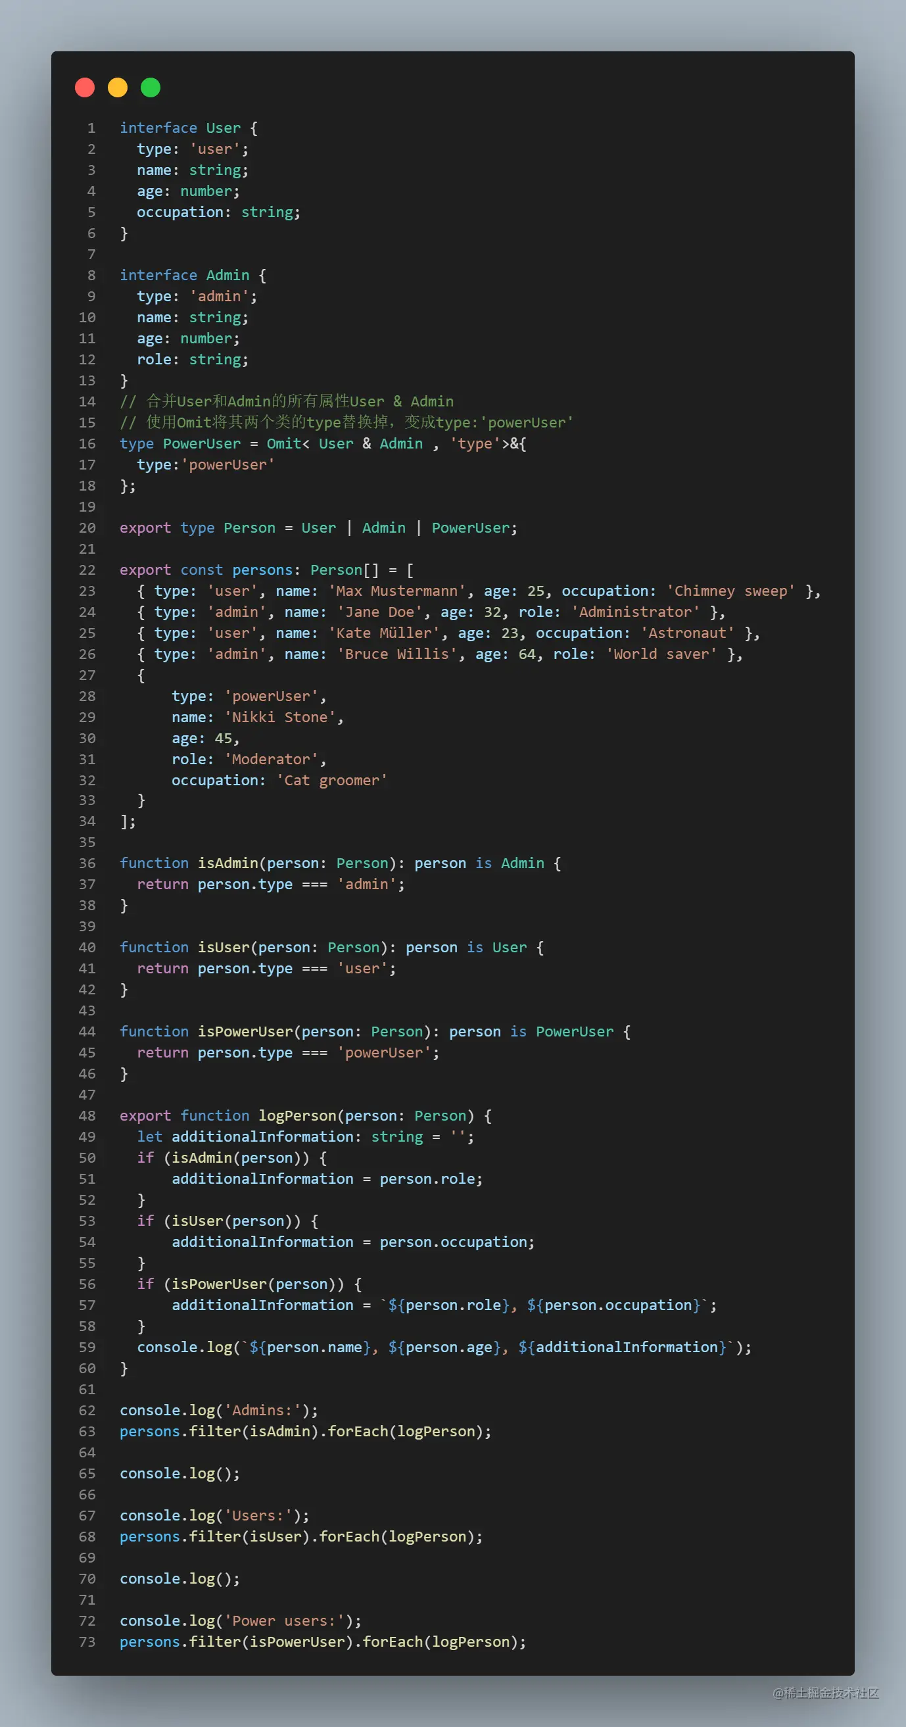Click "return person.type === 'powerUser';" line
The height and width of the screenshot is (1727, 906).
coord(288,1052)
